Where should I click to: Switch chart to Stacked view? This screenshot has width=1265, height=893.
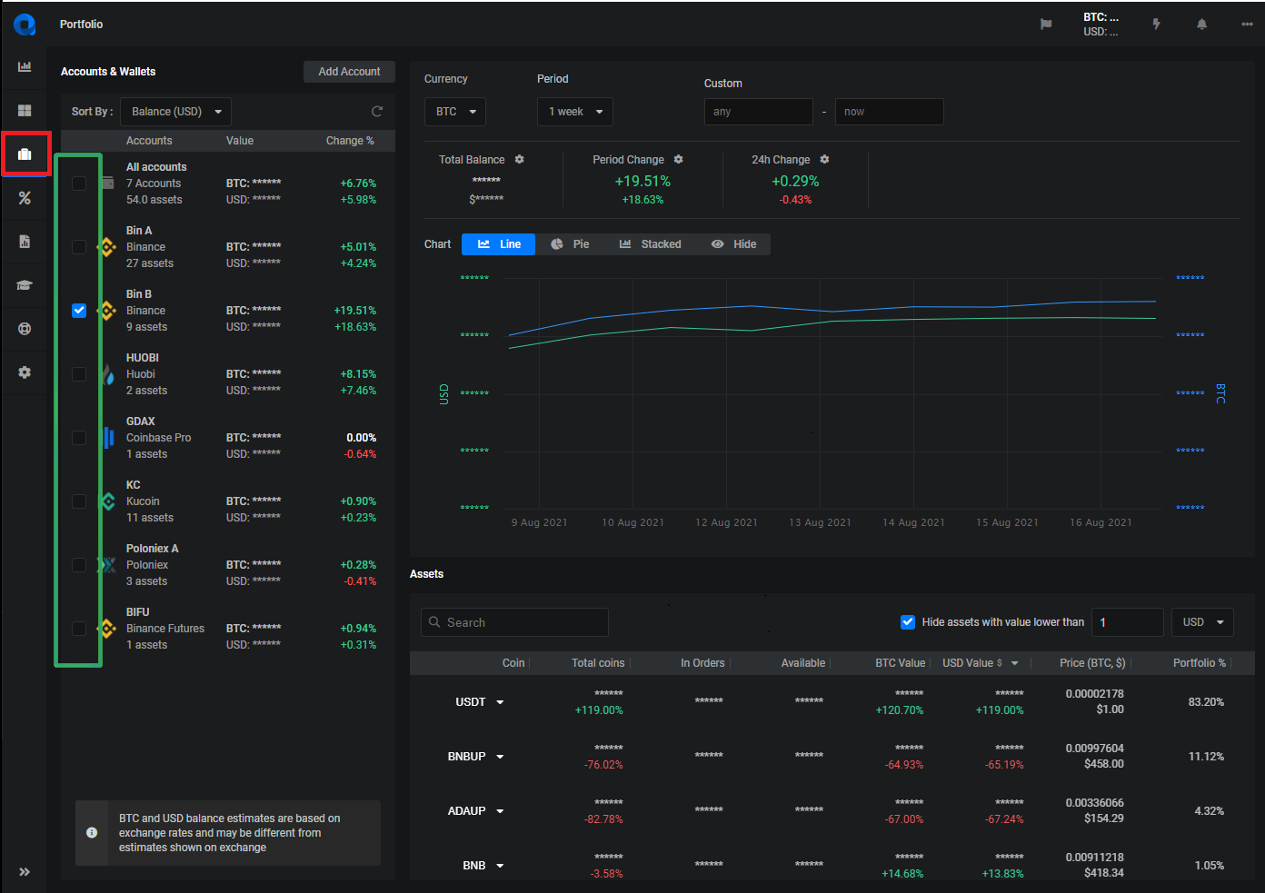[x=650, y=244]
